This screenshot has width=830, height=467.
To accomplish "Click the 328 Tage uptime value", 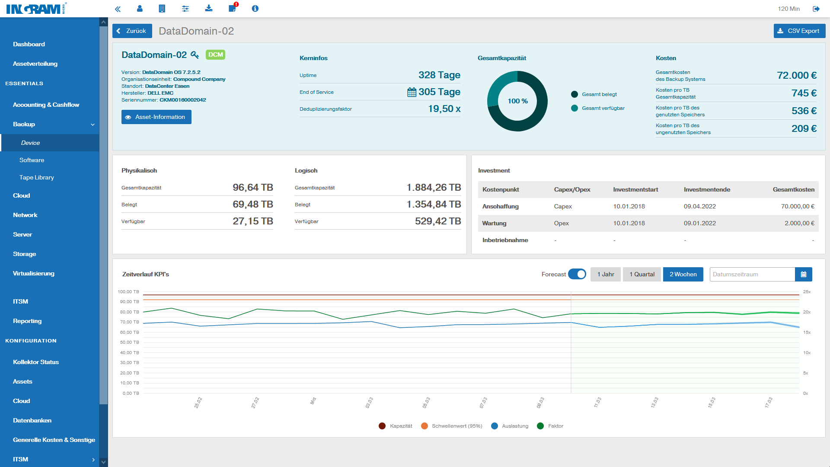I will click(439, 75).
